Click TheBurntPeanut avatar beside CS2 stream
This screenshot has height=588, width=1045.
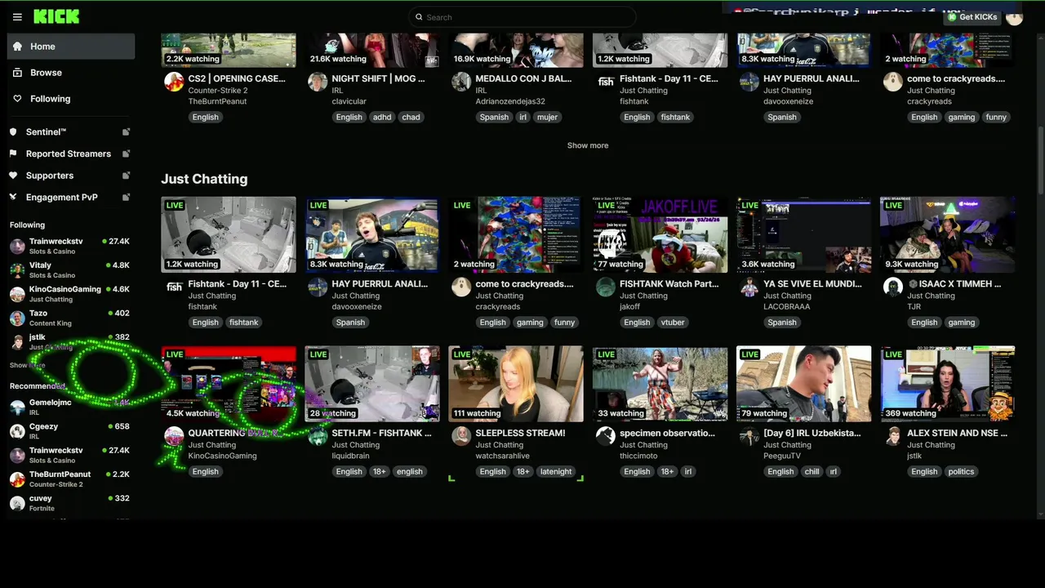point(174,82)
